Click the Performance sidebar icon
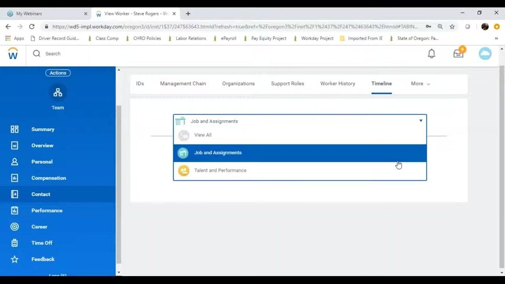The image size is (505, 284). [15, 211]
